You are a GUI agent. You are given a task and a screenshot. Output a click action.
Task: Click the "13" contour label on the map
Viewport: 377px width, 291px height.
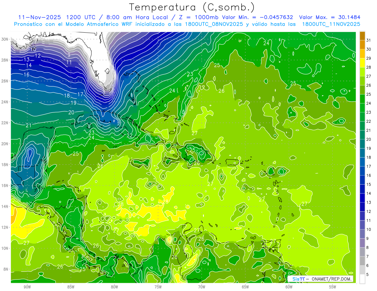(x=27, y=59)
